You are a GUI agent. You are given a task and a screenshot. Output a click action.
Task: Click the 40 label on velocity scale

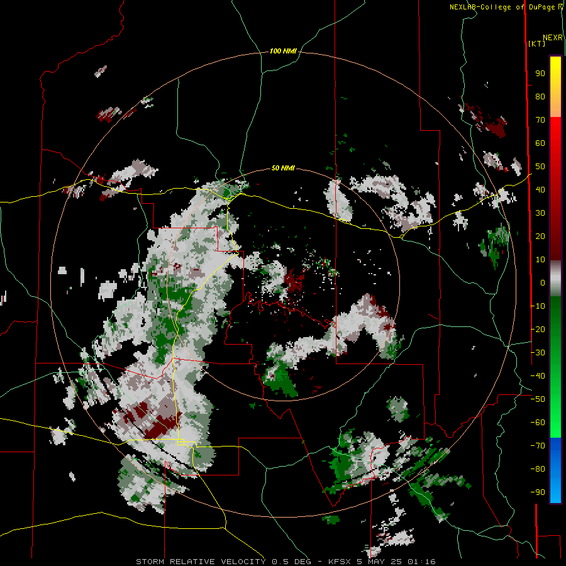pyautogui.click(x=540, y=189)
